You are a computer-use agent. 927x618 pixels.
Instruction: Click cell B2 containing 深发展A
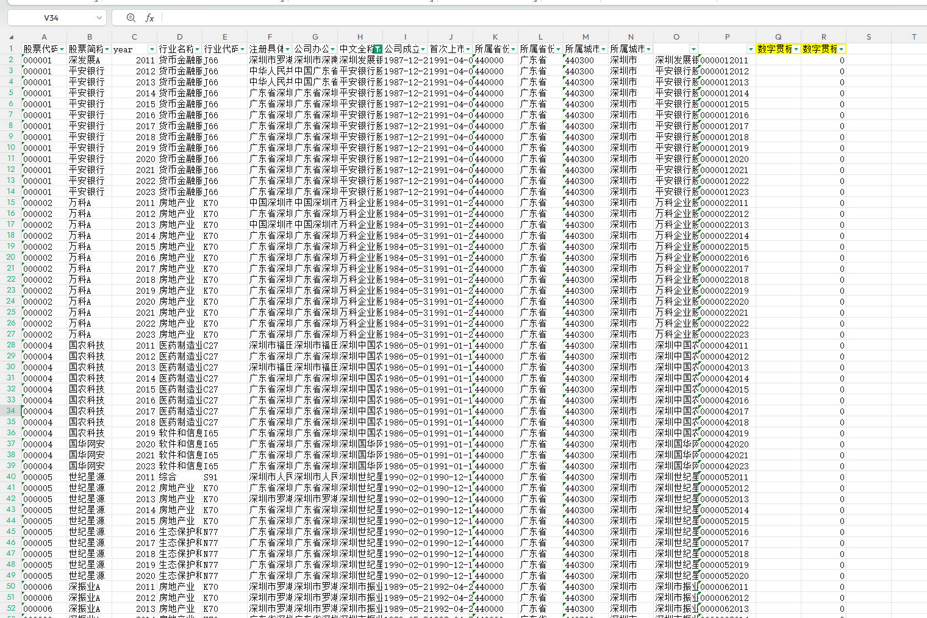(89, 60)
